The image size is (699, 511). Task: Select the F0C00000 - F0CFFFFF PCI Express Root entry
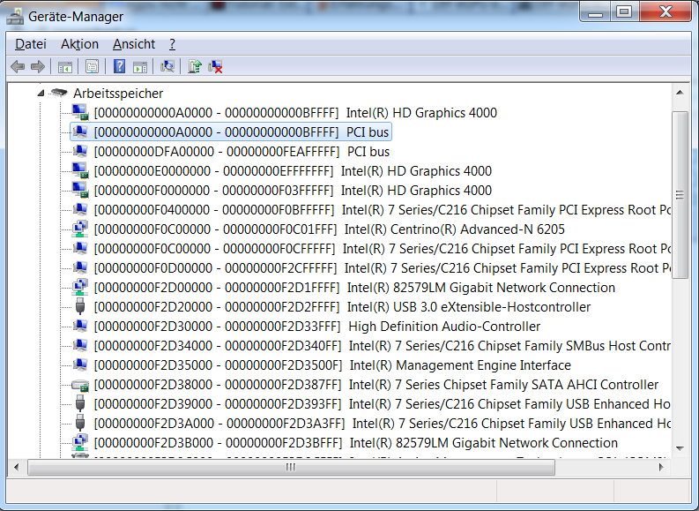pos(382,249)
